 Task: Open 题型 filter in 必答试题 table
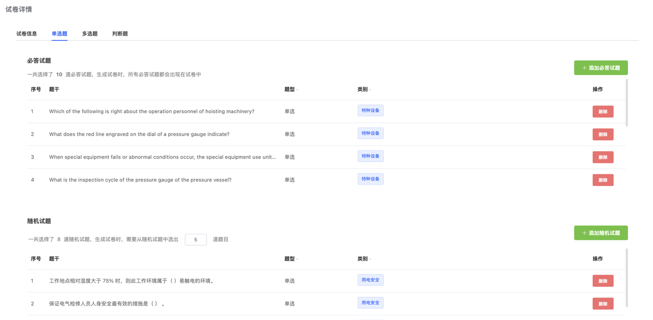click(x=297, y=90)
